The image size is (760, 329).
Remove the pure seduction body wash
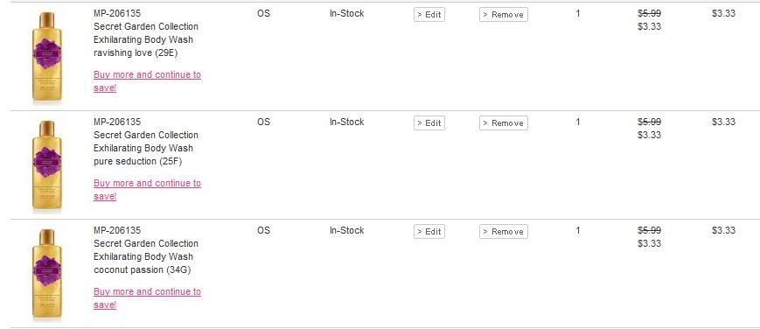[504, 123]
